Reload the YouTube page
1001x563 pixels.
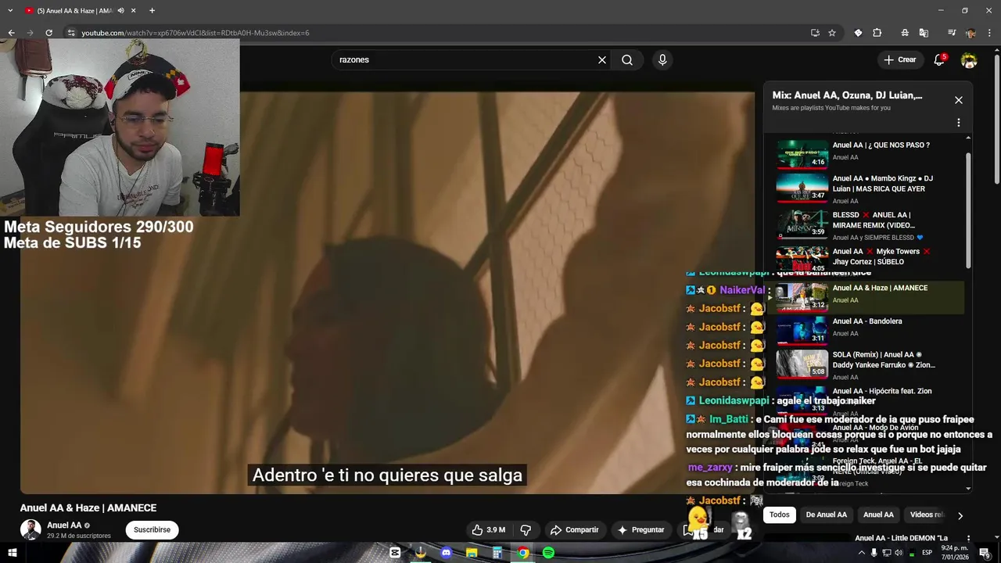tap(48, 33)
